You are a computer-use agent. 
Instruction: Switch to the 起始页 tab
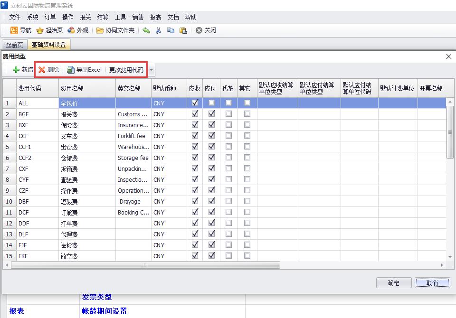[14, 45]
